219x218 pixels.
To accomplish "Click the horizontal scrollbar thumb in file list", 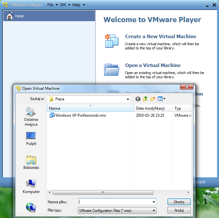I will pos(103,192).
